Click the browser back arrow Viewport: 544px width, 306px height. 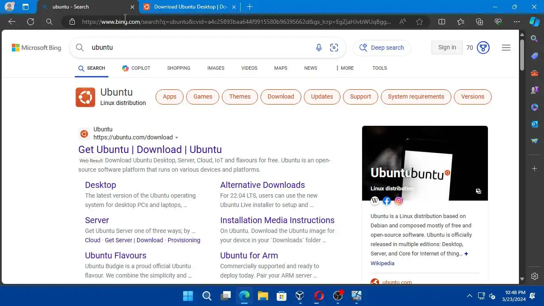coord(12,22)
